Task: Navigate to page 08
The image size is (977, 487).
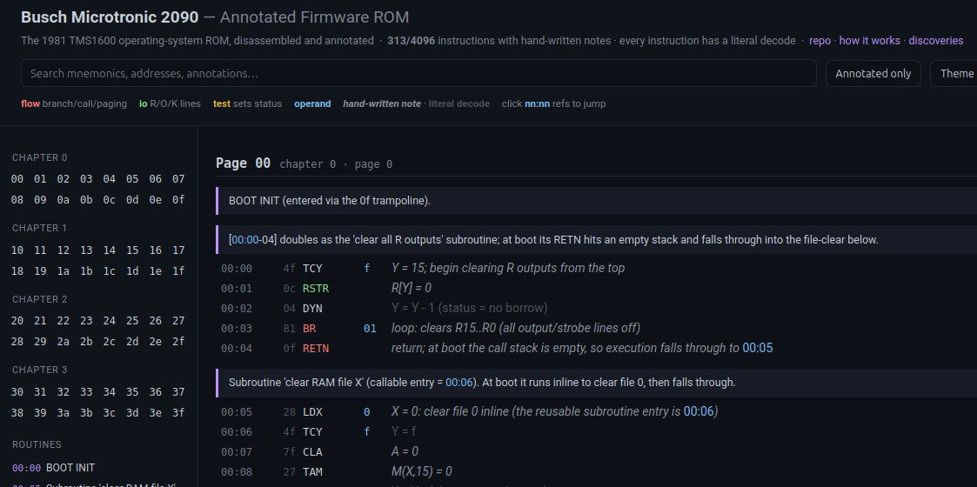Action: (17, 200)
